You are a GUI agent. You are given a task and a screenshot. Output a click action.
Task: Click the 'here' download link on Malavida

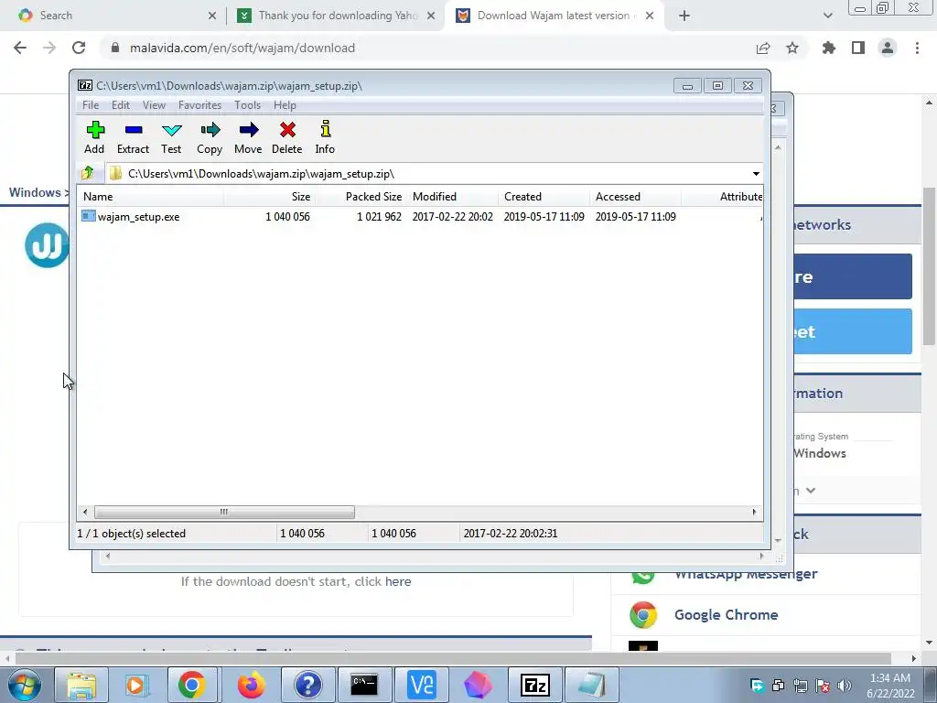pyautogui.click(x=398, y=581)
